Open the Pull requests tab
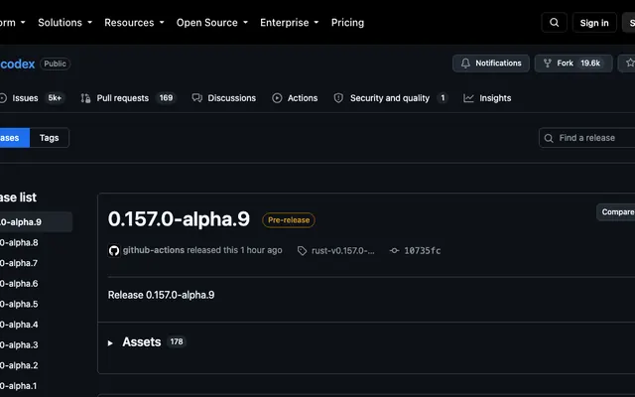The height and width of the screenshot is (397, 635). tap(128, 98)
